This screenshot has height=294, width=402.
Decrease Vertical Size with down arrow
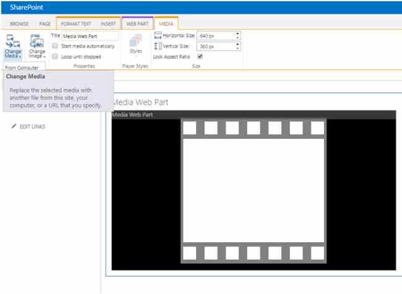[237, 49]
